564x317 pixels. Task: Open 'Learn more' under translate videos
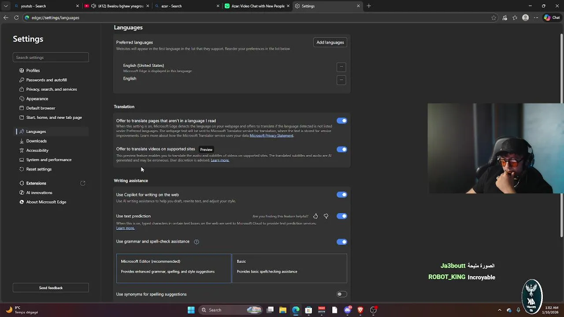tap(220, 160)
